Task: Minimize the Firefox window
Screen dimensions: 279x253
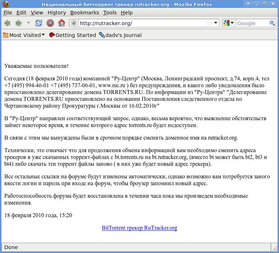Action: point(256,4)
